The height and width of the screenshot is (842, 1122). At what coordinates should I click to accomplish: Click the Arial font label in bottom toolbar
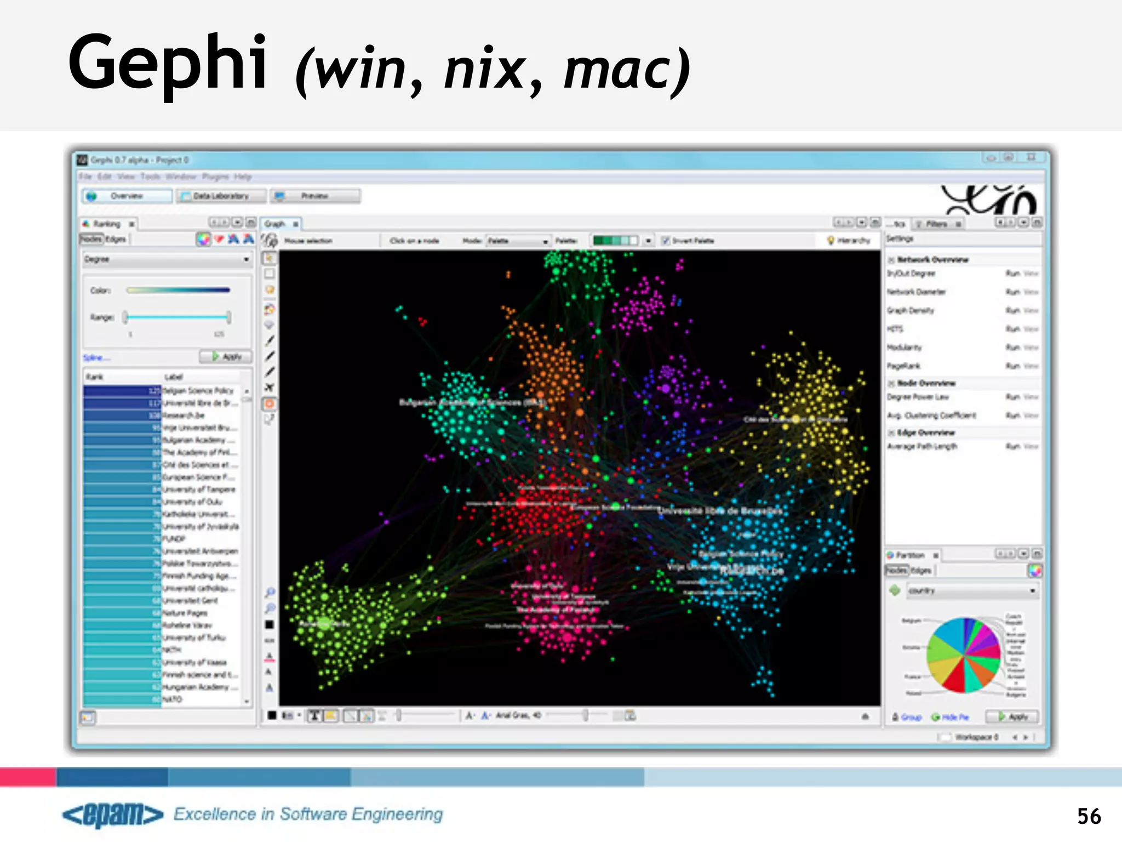click(x=518, y=715)
